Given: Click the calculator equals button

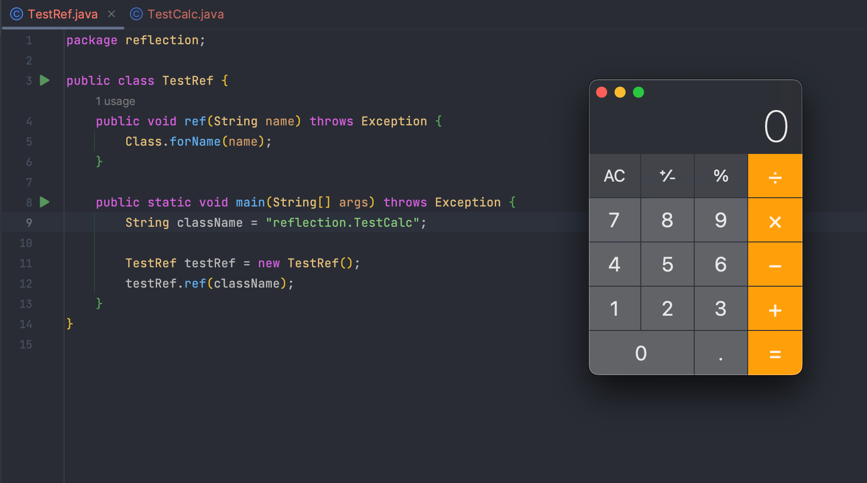Looking at the screenshot, I should coord(775,353).
